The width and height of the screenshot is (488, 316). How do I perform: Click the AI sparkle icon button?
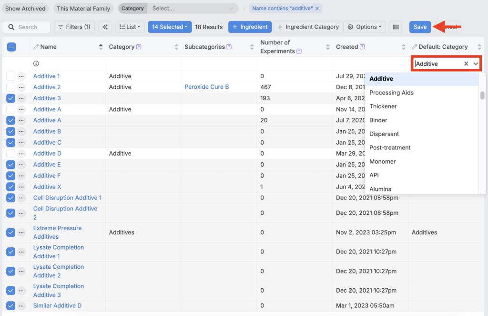[105, 27]
